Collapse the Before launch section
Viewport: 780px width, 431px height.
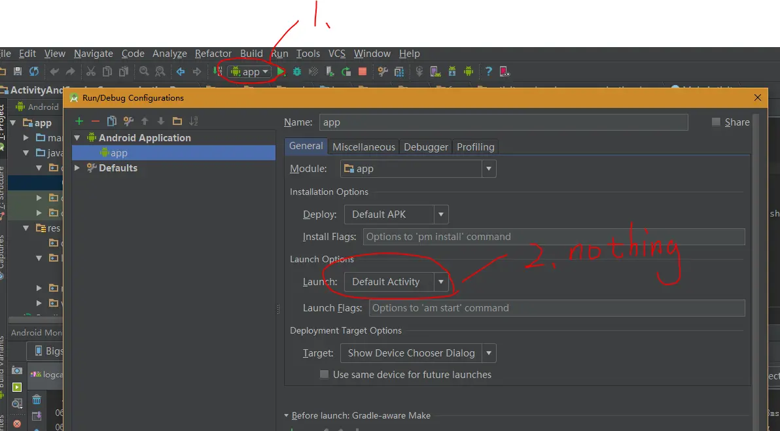[x=286, y=415]
